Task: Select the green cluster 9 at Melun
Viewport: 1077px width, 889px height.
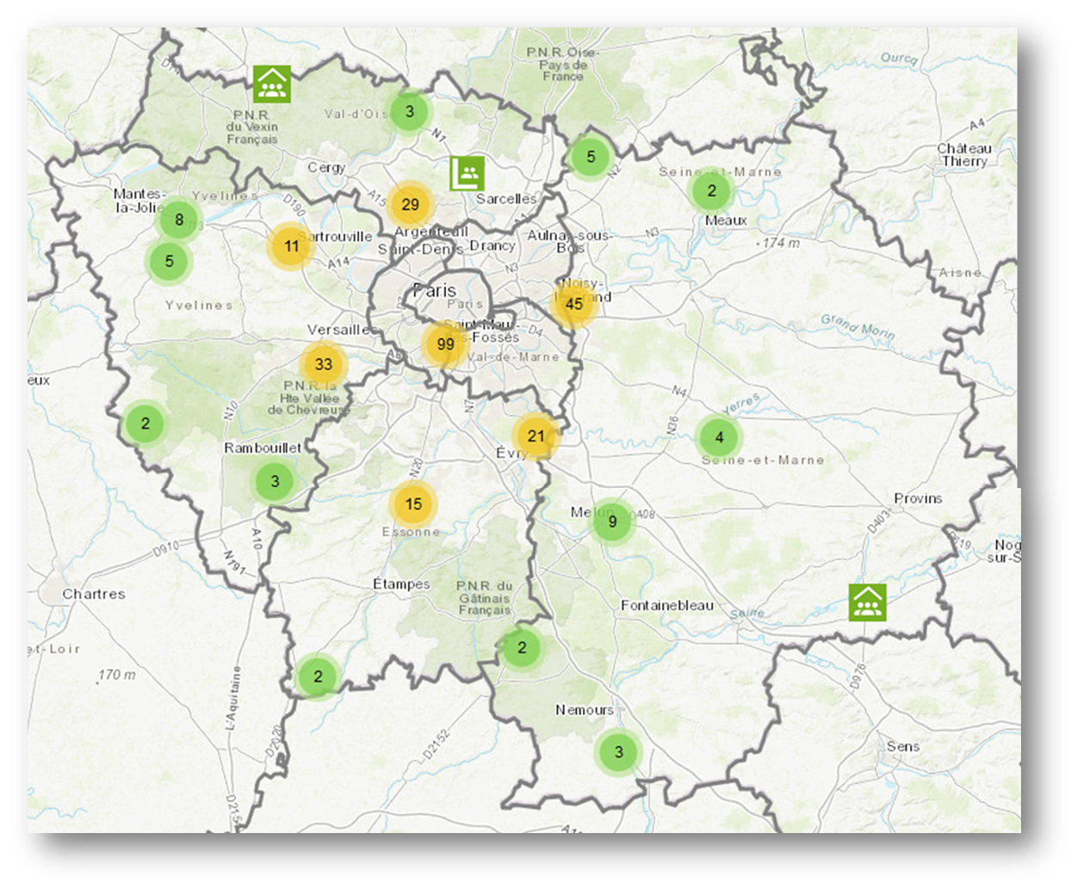Action: pos(612,522)
